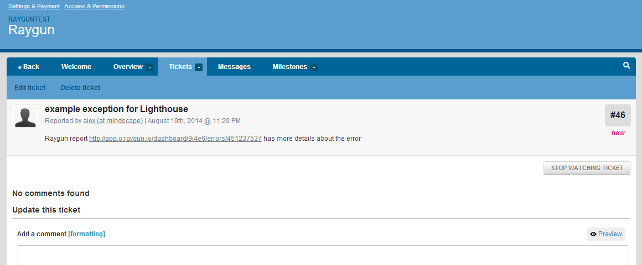The height and width of the screenshot is (265, 642).
Task: Click the Raygun project title
Action: (32, 30)
